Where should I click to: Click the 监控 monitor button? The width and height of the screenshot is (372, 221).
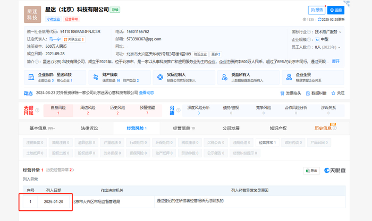tap(336, 10)
